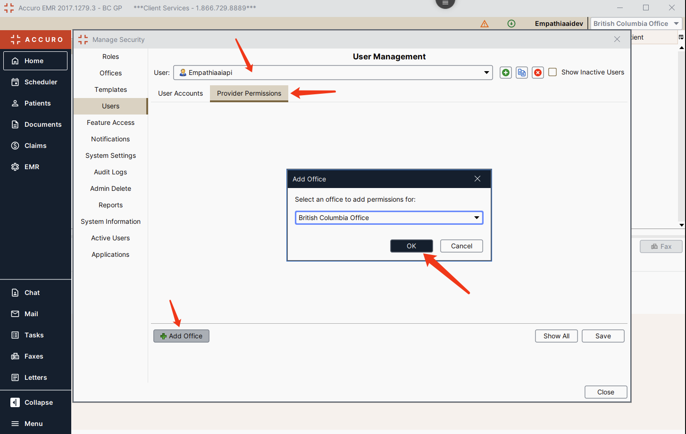This screenshot has height=434, width=686.
Task: Save the provider permissions
Action: coord(603,336)
